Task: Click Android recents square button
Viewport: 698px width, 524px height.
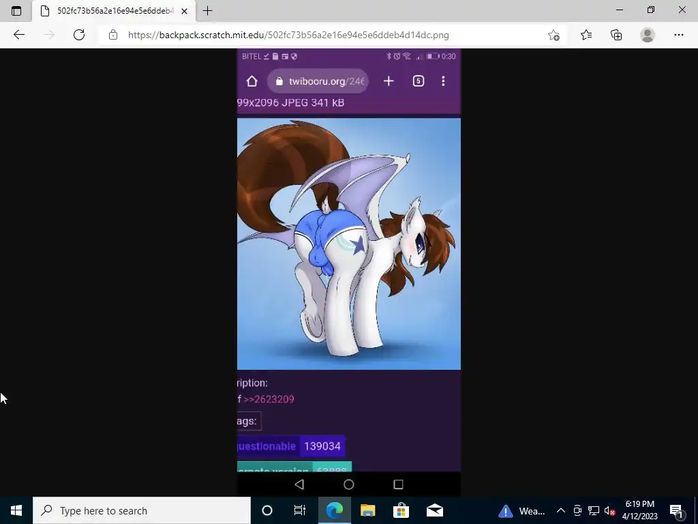Action: 398,484
